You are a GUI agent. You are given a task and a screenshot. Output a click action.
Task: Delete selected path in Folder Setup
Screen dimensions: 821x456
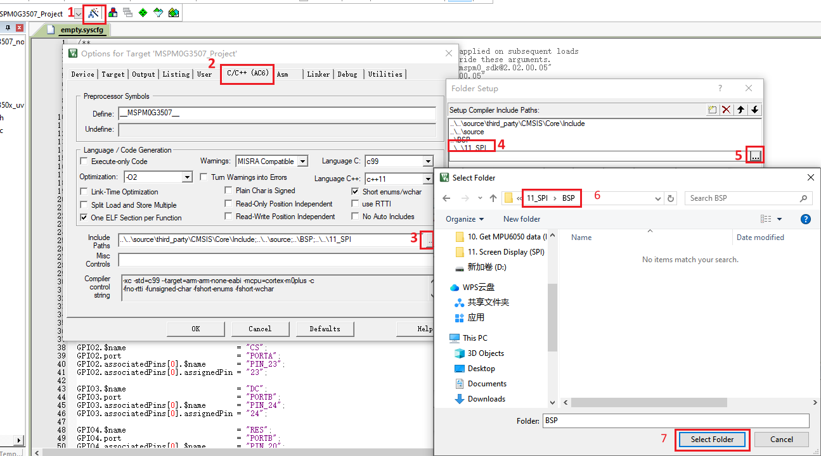[727, 110]
